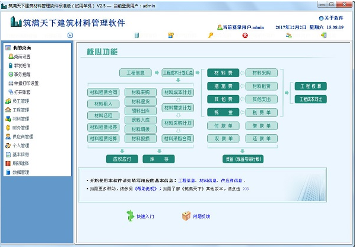Click the exit door toolbar icon
The image size is (356, 247).
coord(323,35)
